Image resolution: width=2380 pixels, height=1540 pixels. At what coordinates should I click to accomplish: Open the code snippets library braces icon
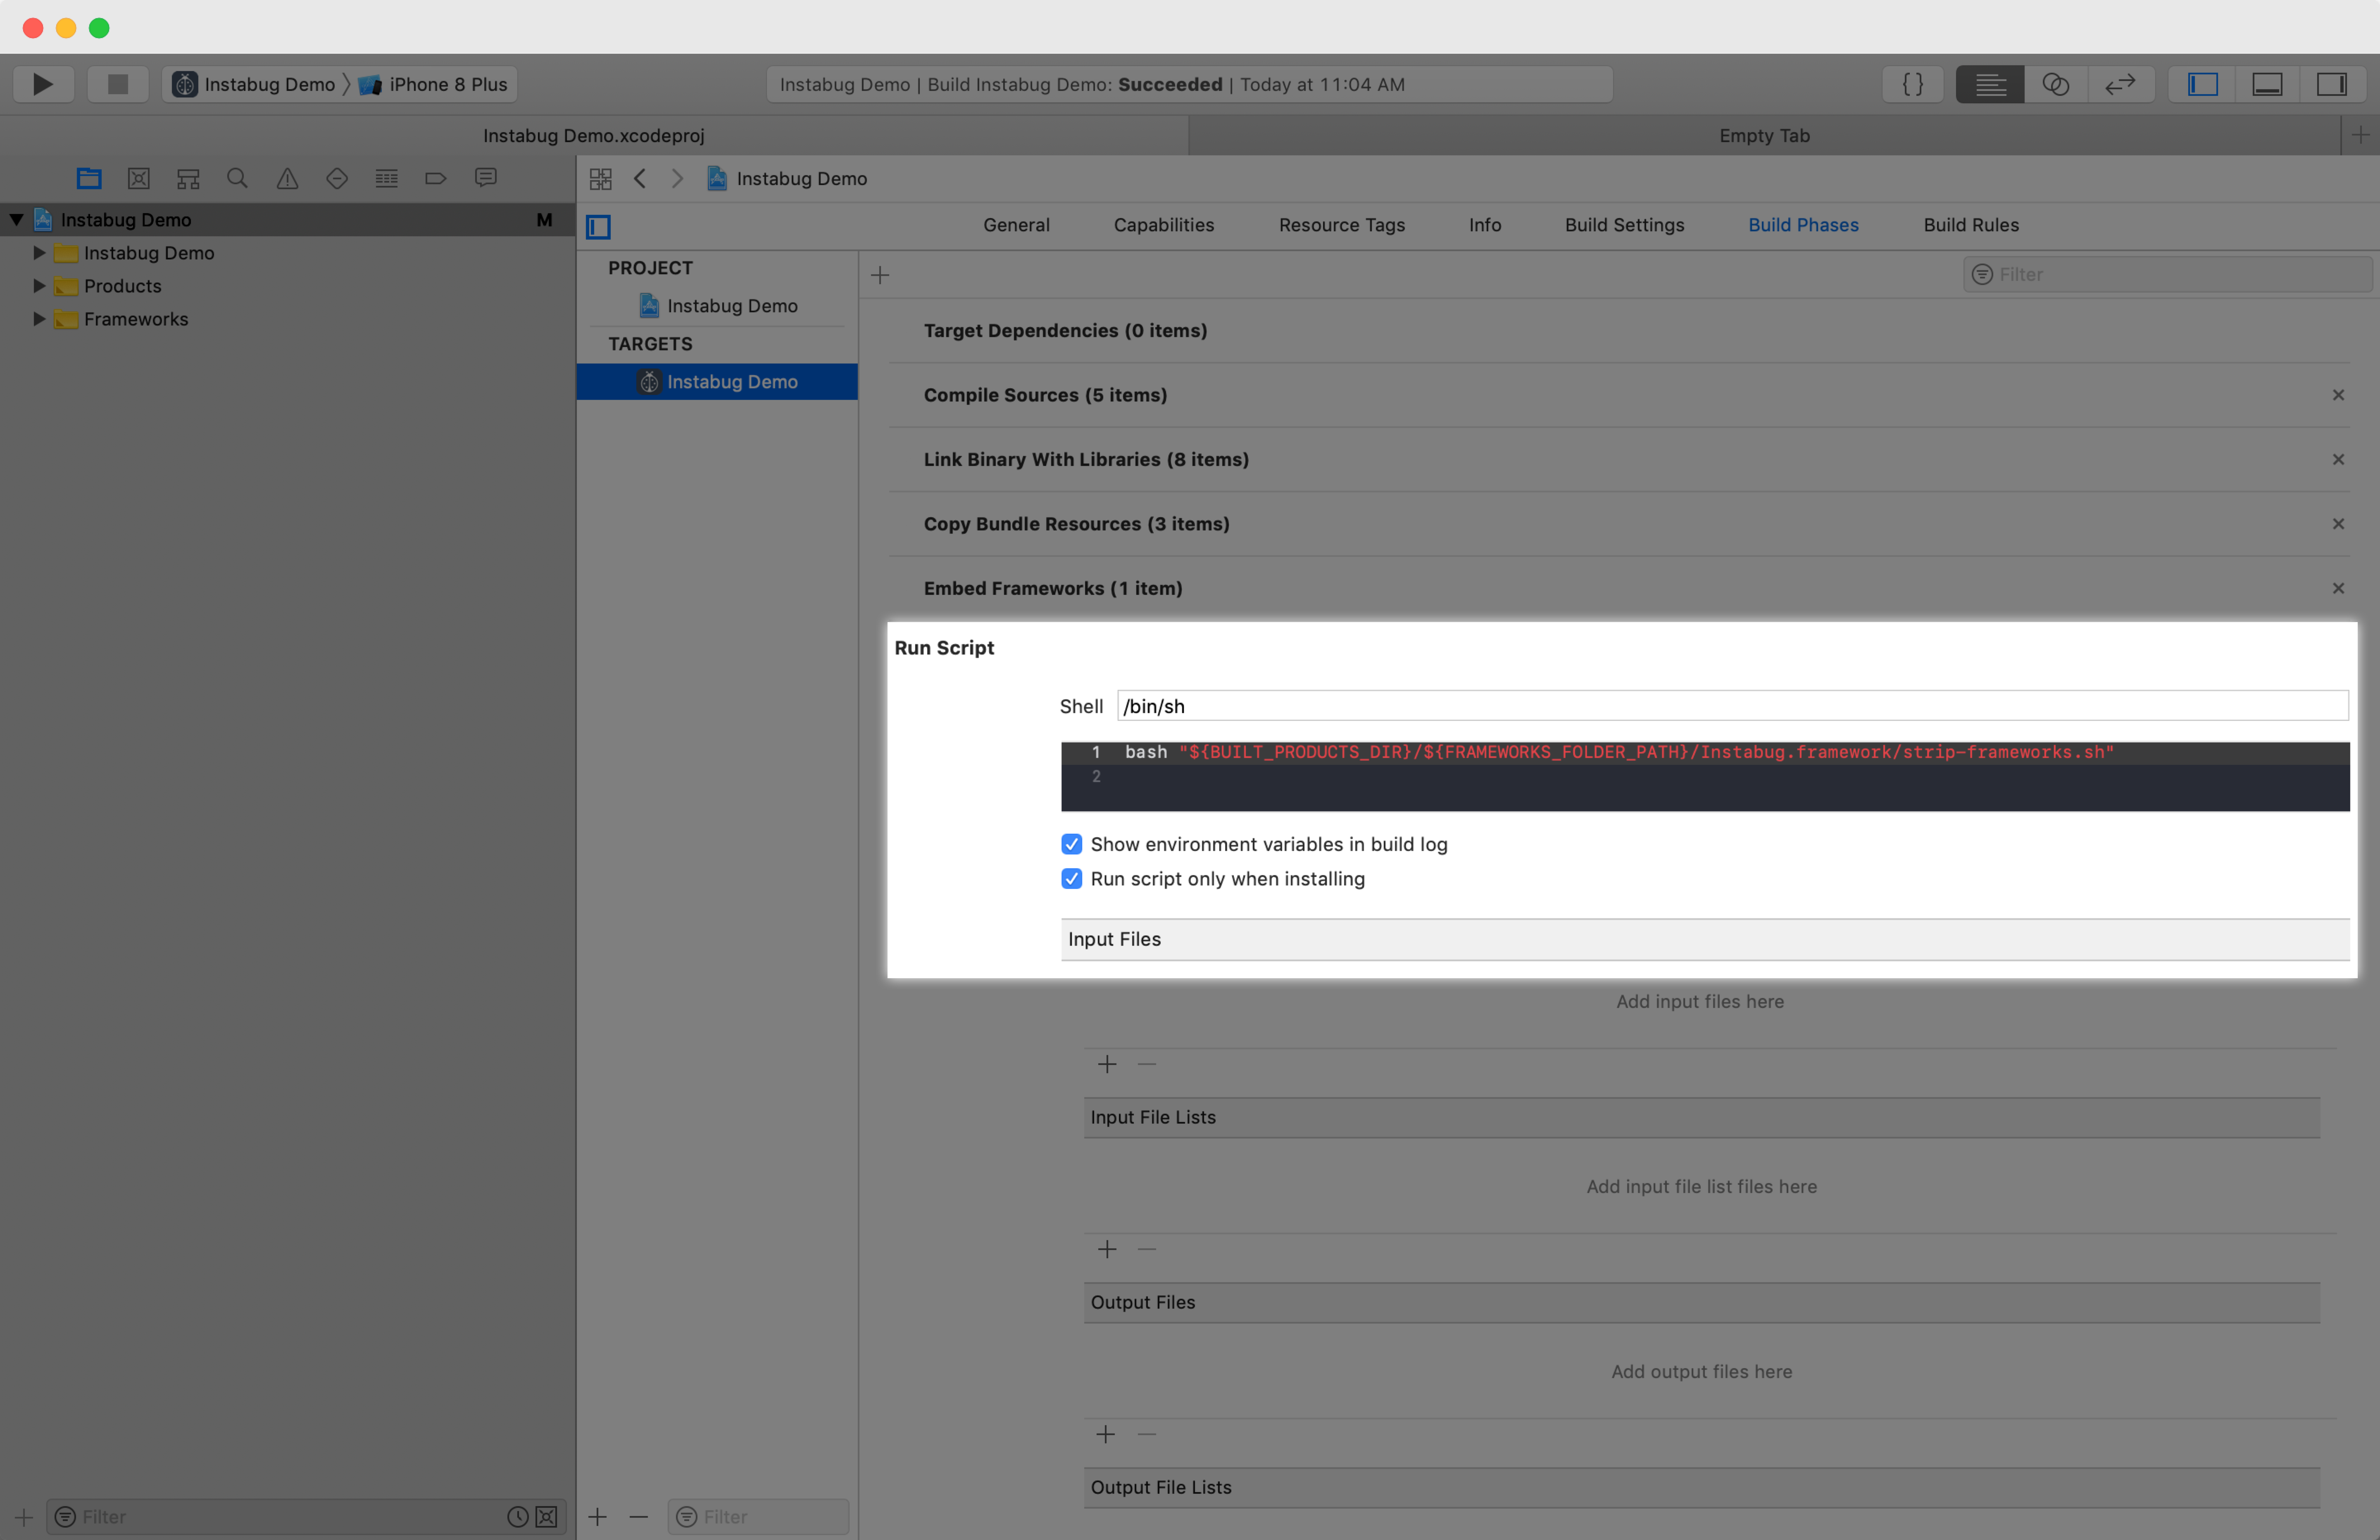[x=1912, y=84]
